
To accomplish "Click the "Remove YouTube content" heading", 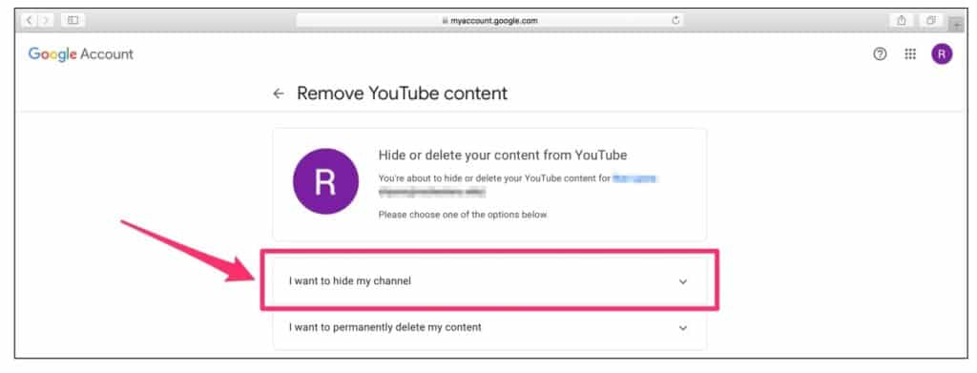I will [402, 93].
